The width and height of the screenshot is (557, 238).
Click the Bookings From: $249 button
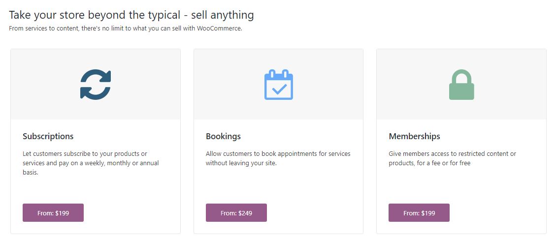point(236,213)
